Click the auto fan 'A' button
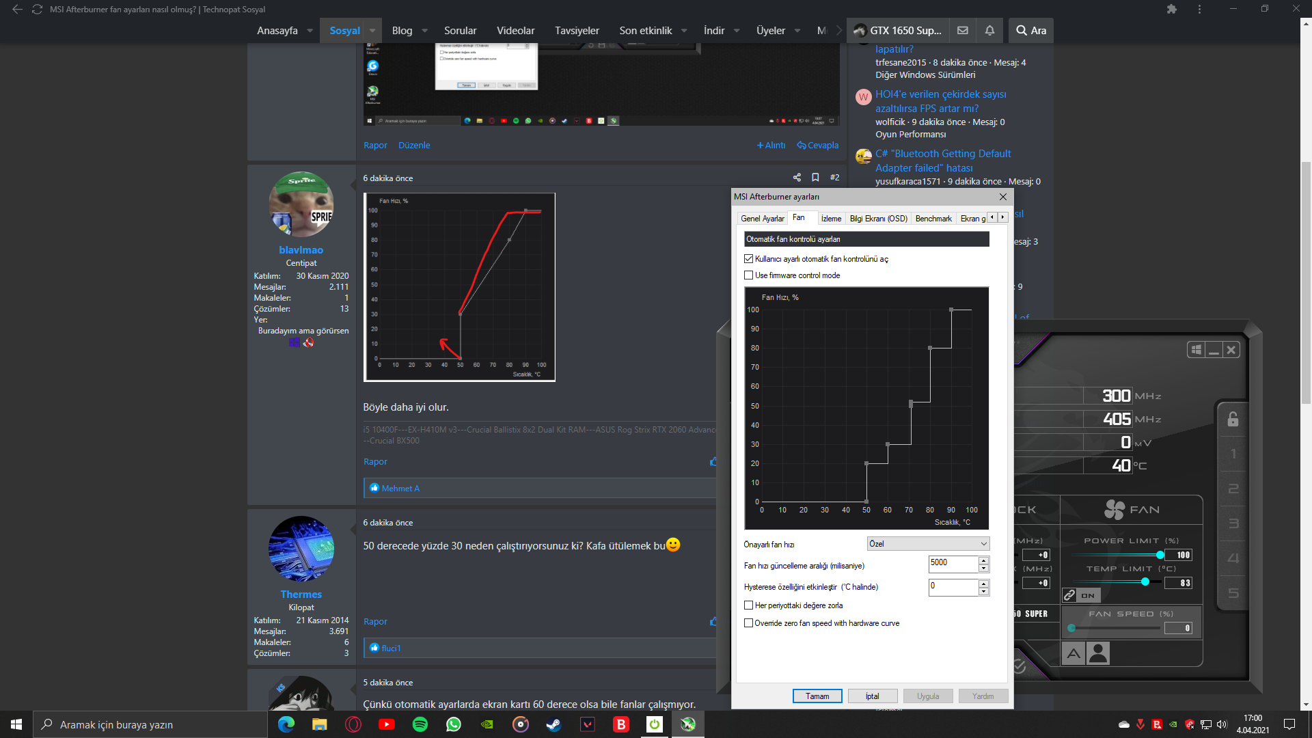The image size is (1312, 738). (1074, 654)
